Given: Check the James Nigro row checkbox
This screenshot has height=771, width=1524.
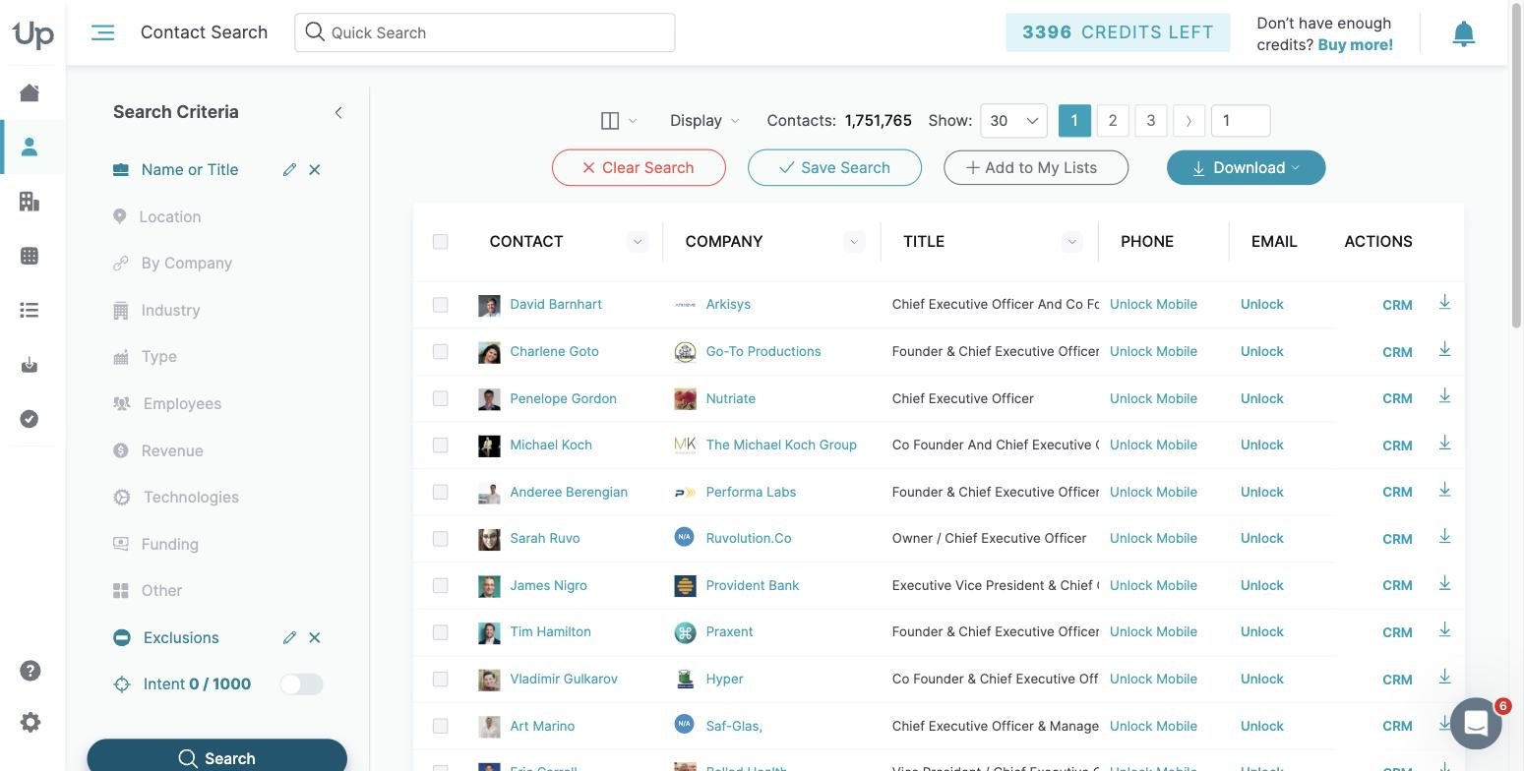Looking at the screenshot, I should (x=440, y=585).
